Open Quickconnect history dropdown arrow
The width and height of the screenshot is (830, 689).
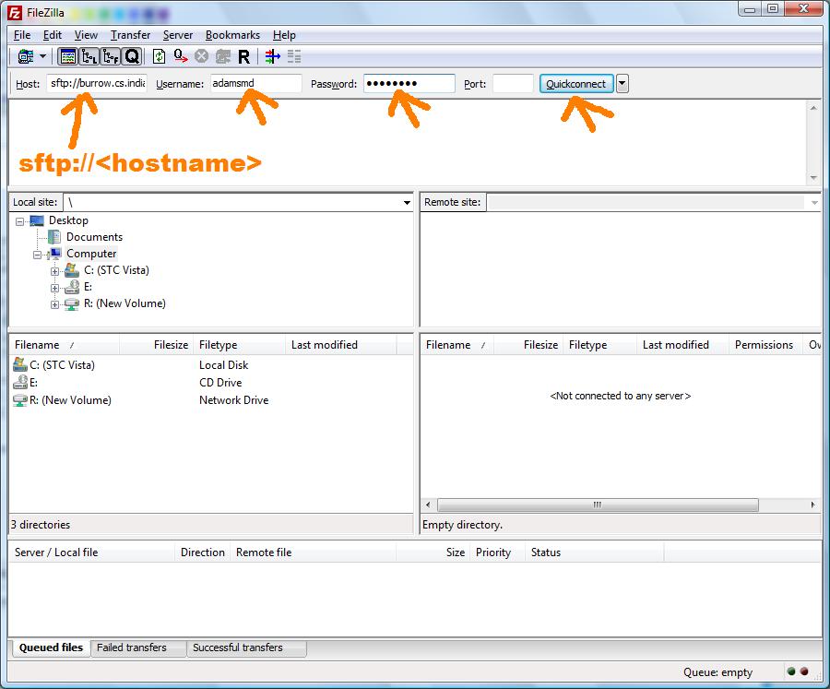point(622,84)
